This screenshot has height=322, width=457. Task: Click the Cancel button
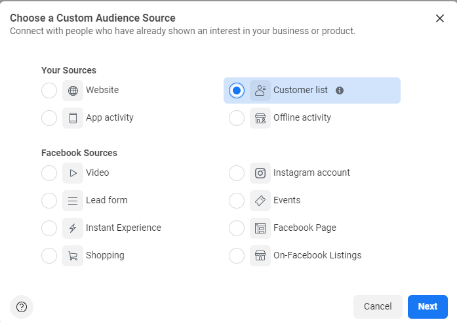(x=378, y=306)
